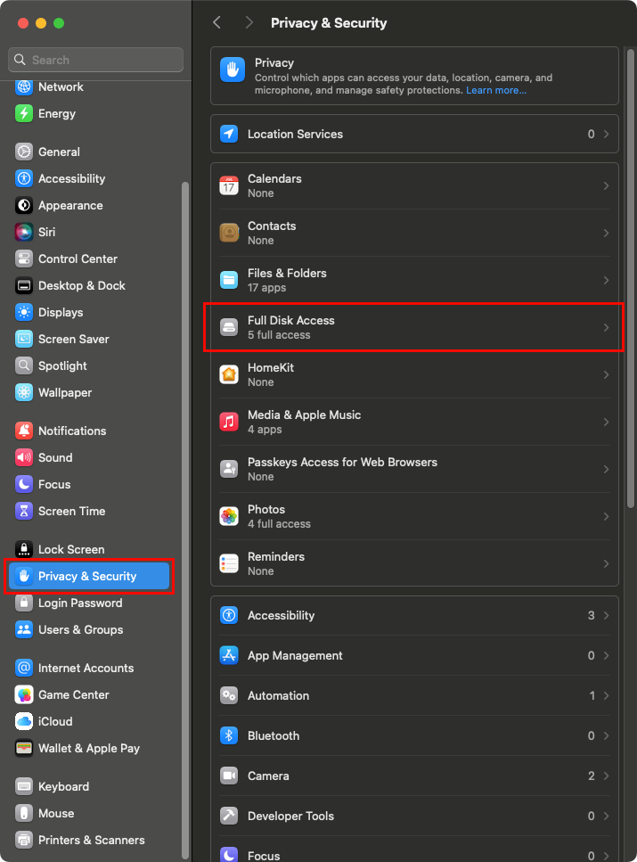The width and height of the screenshot is (637, 862).
Task: Click the Developer Tools hammer icon
Action: coord(230,816)
